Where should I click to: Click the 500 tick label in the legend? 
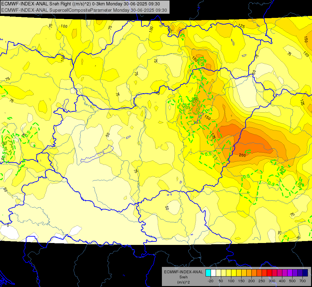(x=292, y=281)
